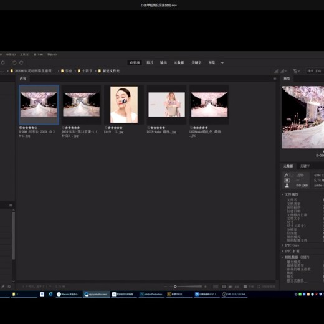Toggle the thumbnails-only option in footer
The height and width of the screenshot is (324, 324).
(x=259, y=287)
